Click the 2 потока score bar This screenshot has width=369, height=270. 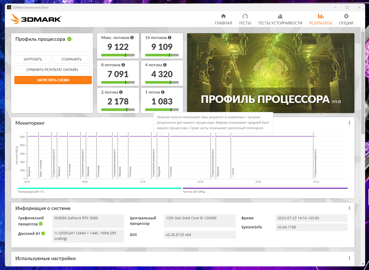tap(118, 110)
